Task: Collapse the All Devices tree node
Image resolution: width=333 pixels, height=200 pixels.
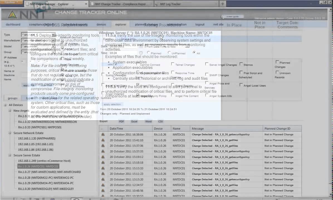Action: [5, 105]
